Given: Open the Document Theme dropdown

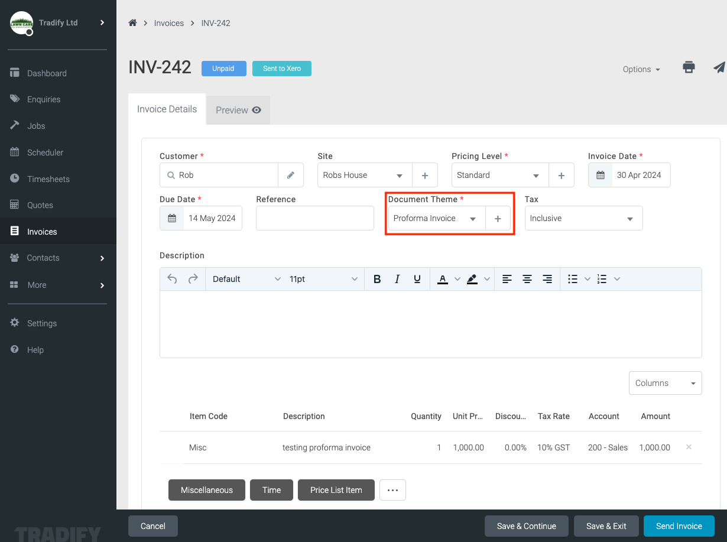Looking at the screenshot, I should coord(437,218).
